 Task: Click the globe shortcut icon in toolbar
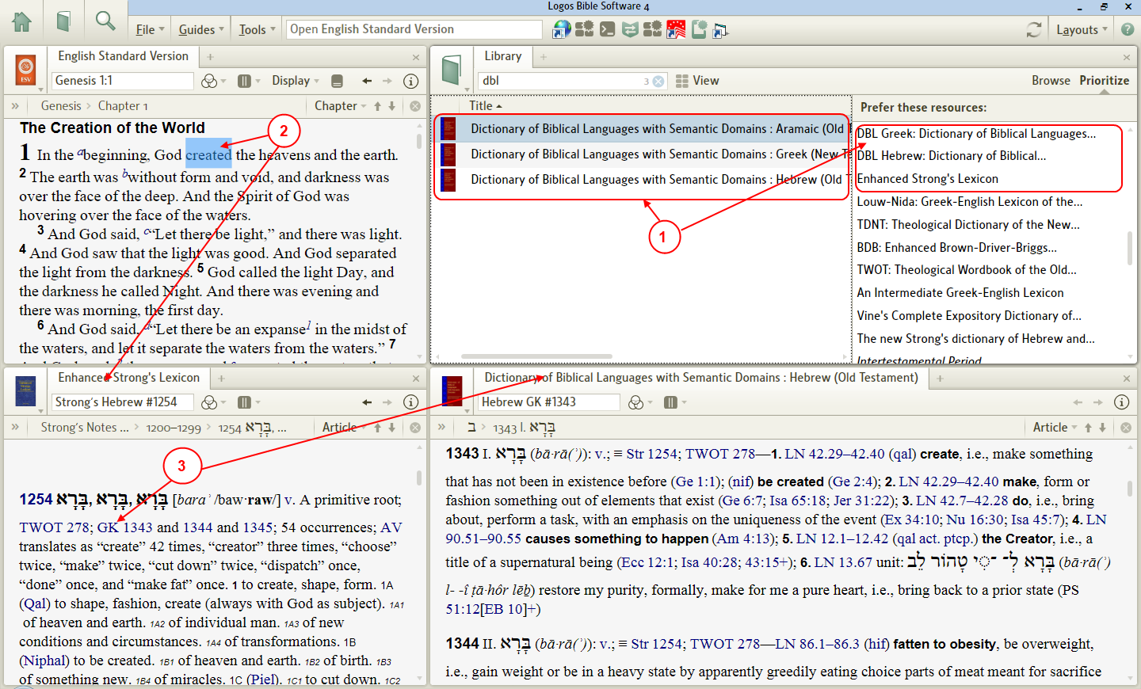coord(561,30)
